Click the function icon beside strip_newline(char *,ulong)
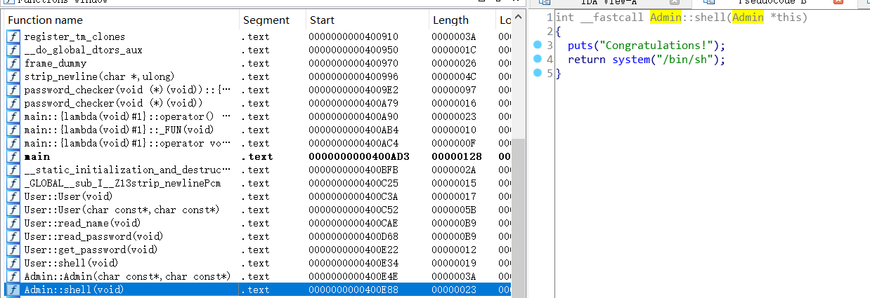 13,76
